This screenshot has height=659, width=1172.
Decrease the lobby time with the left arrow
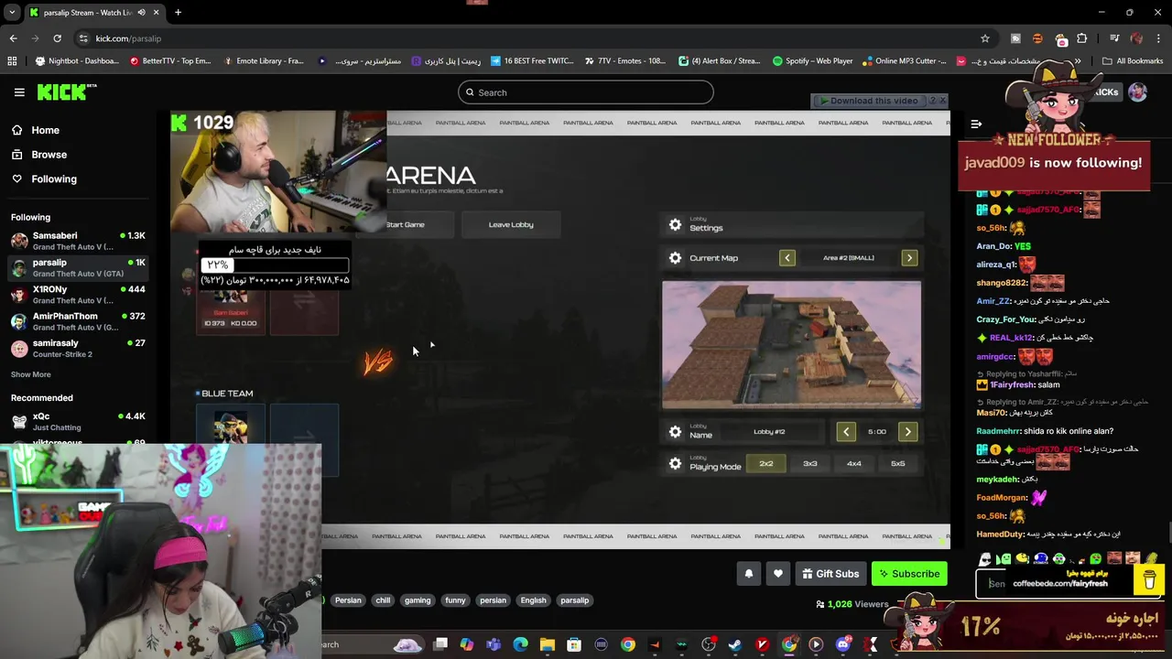tap(846, 432)
